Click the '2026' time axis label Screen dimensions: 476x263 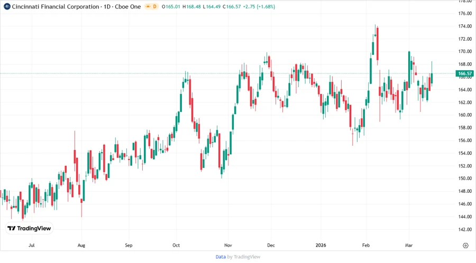(321, 245)
